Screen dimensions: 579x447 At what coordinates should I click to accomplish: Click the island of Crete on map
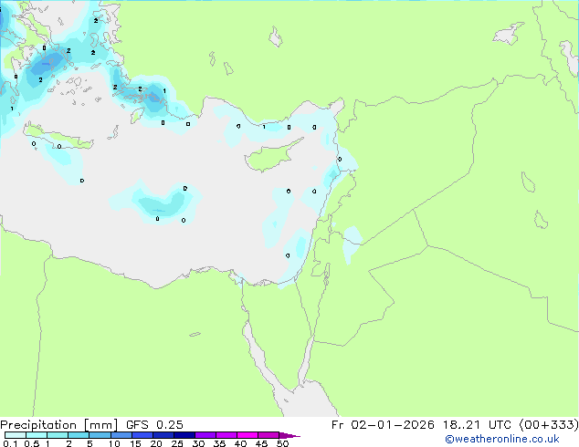tap(58, 137)
